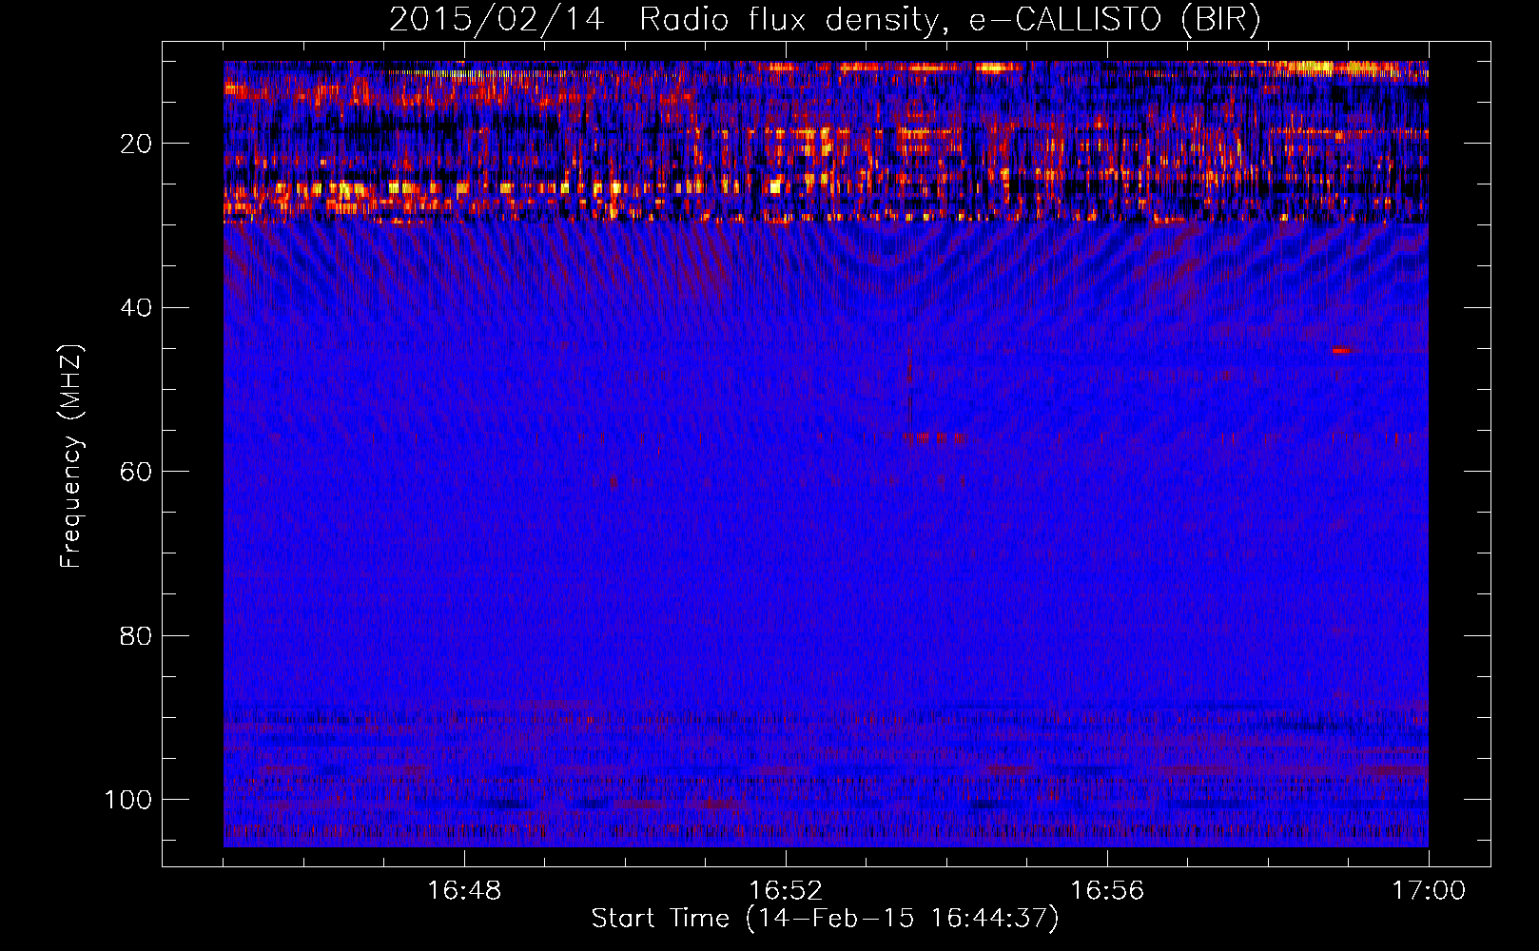
Task: Click the plot title '2015/02/14 Radio flux density'
Action: click(663, 20)
